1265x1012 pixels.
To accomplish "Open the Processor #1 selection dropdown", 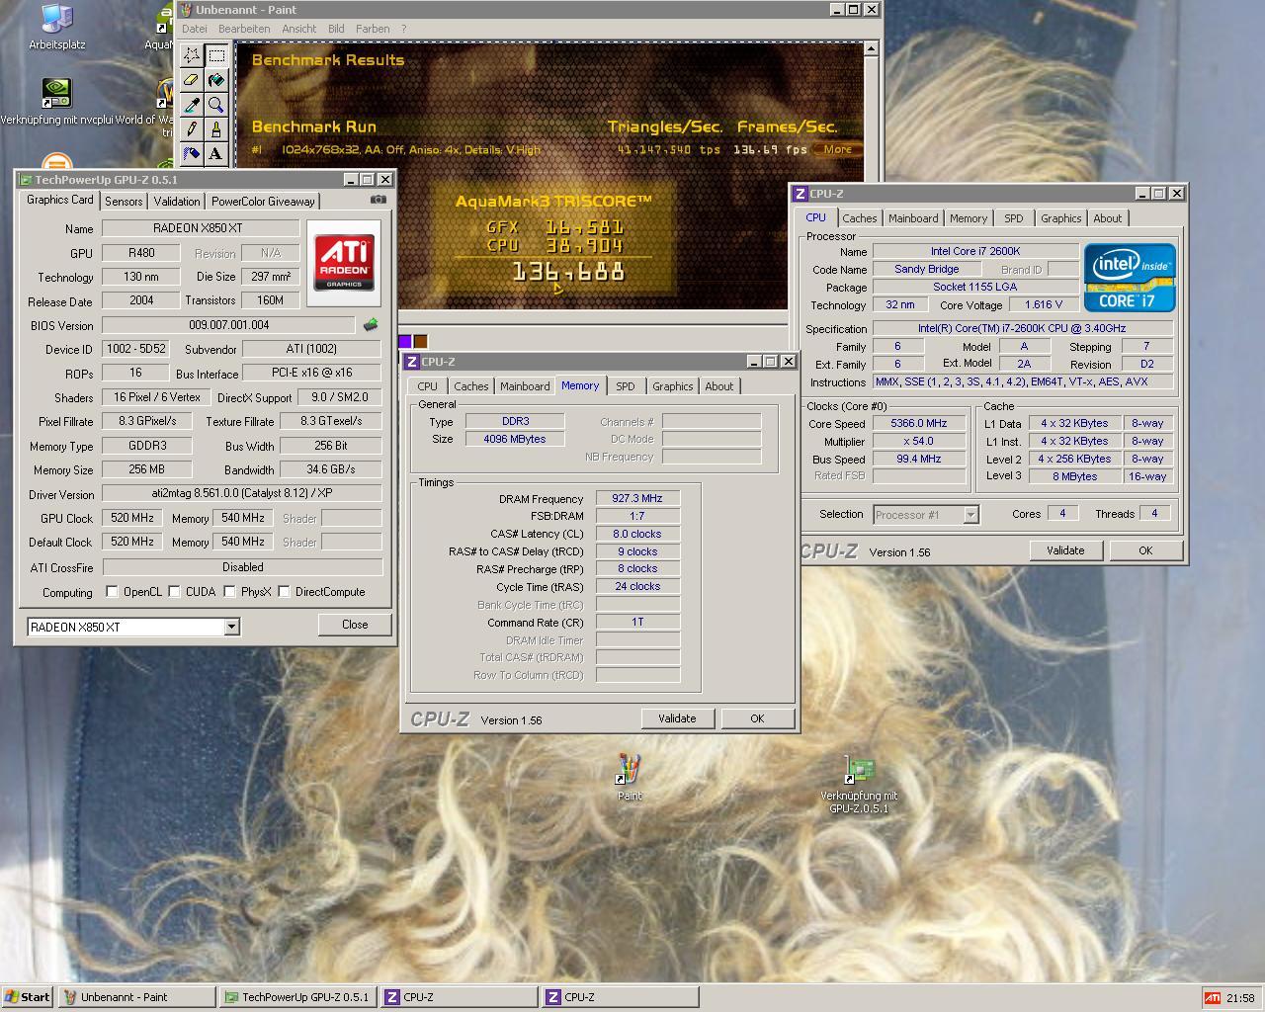I will click(x=970, y=514).
